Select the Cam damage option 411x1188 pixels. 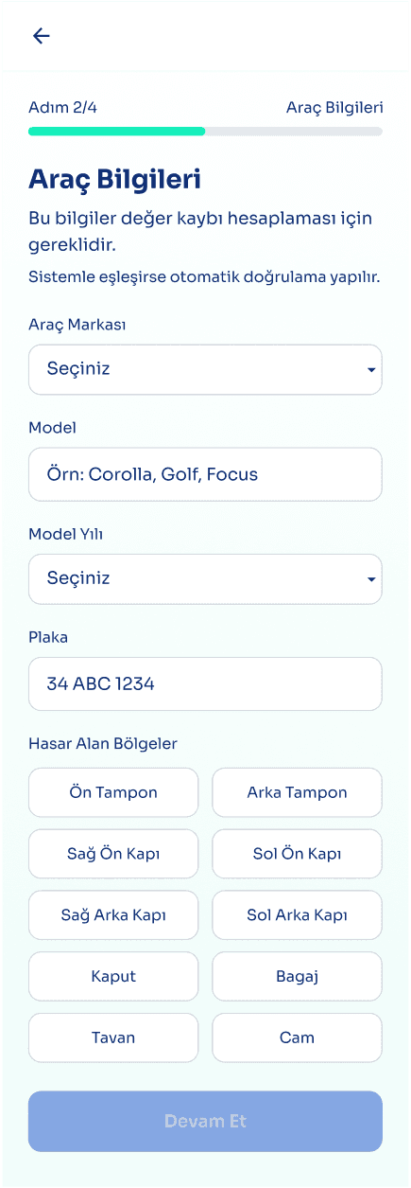(x=297, y=1037)
